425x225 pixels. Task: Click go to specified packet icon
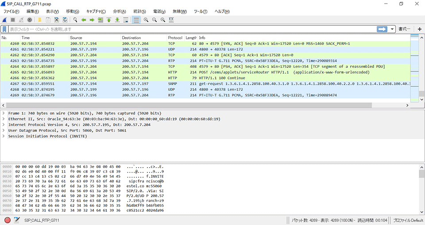coord(100,20)
